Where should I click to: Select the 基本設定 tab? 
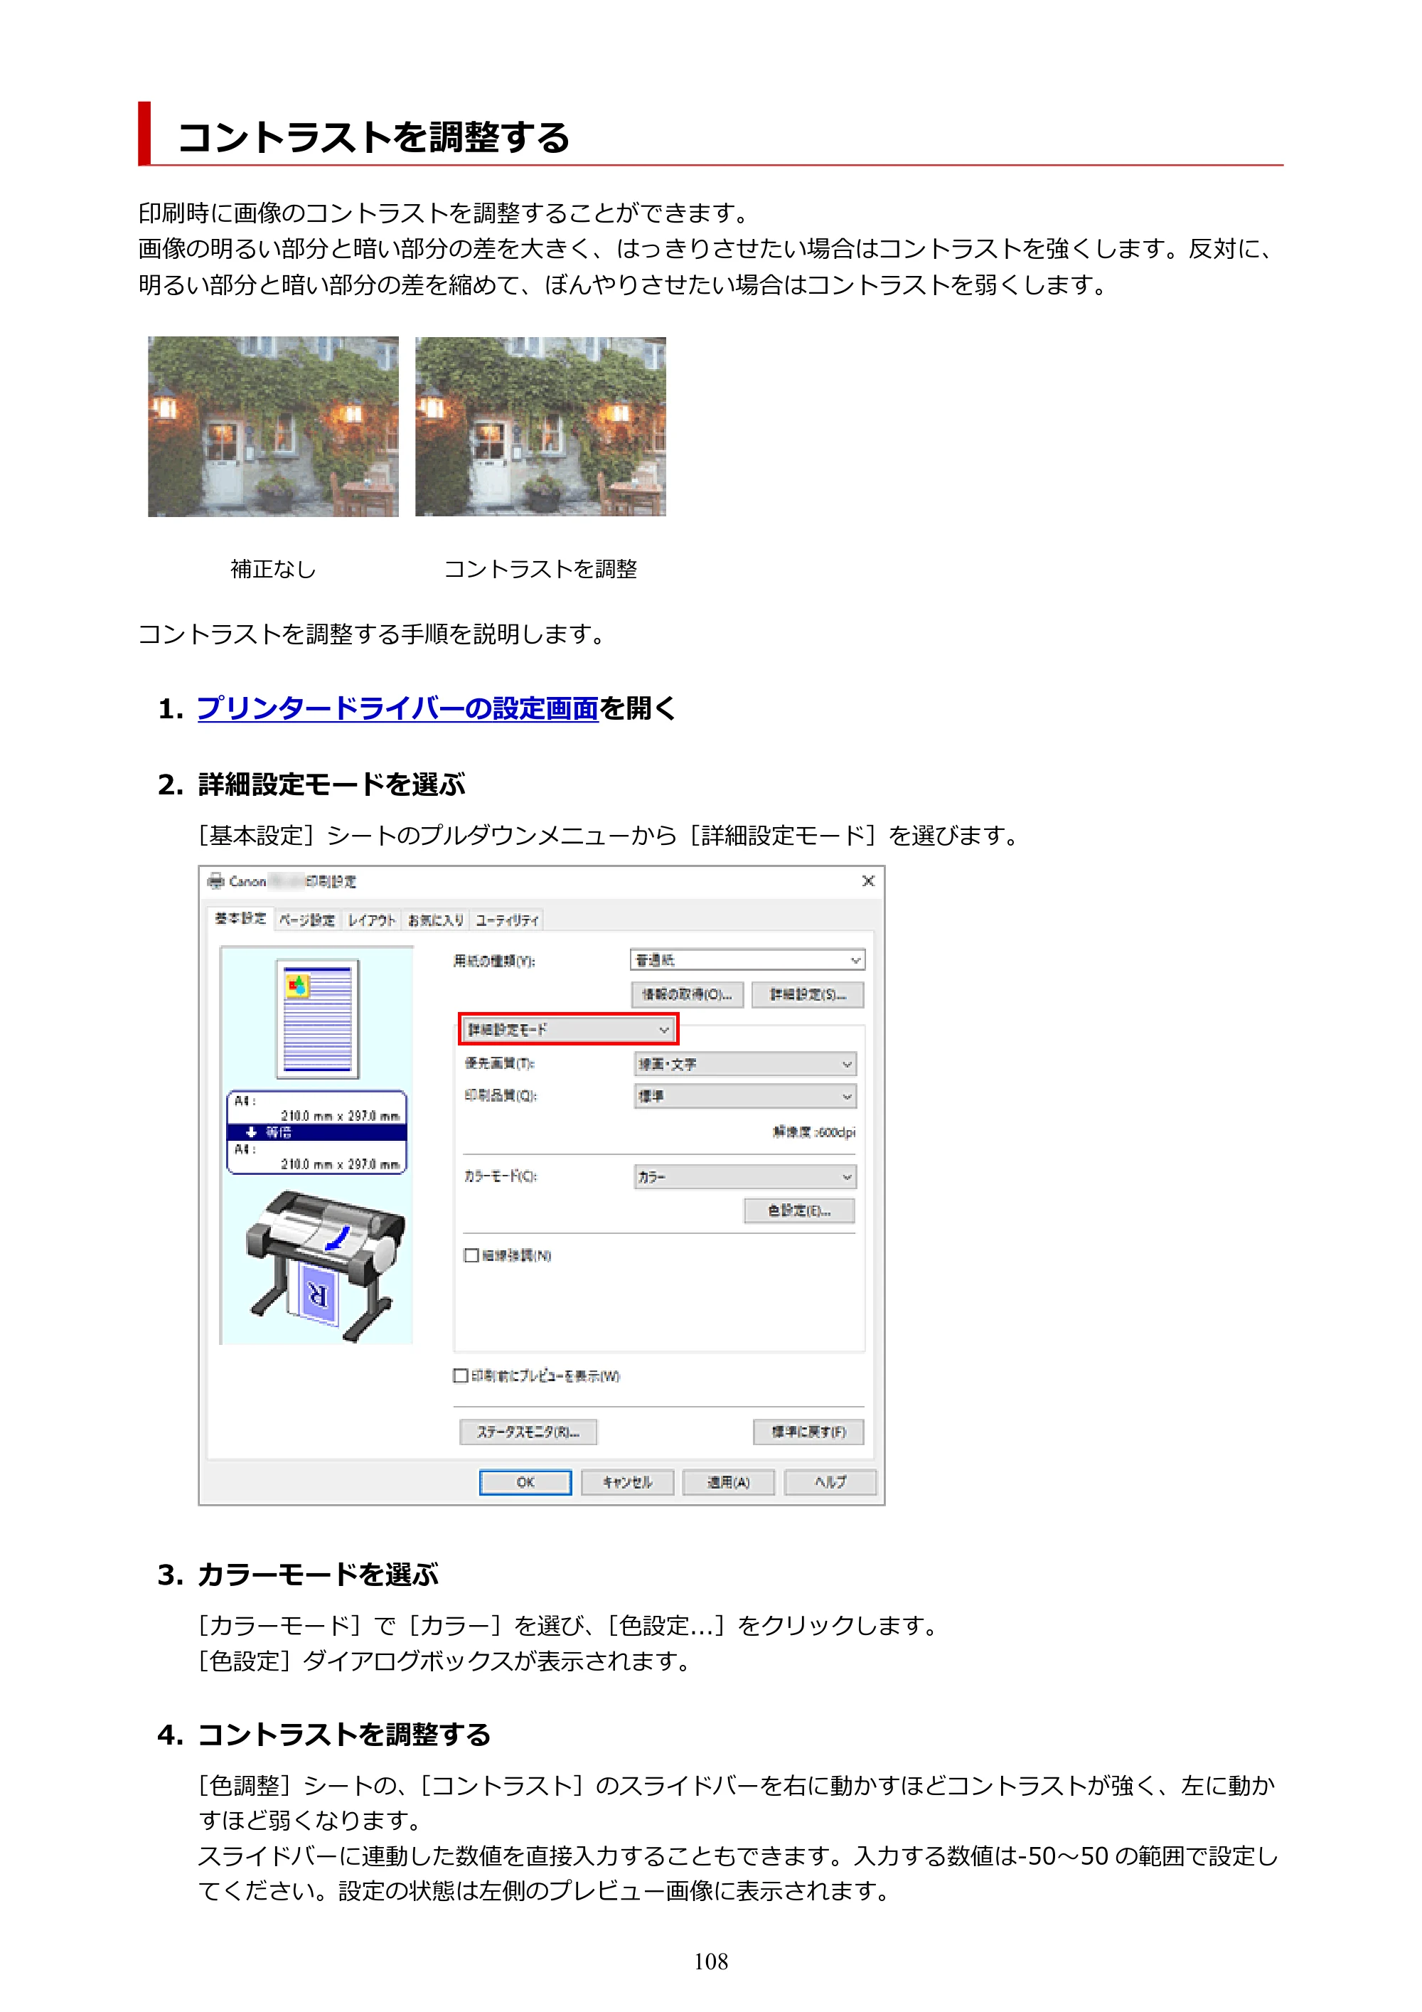coord(240,918)
